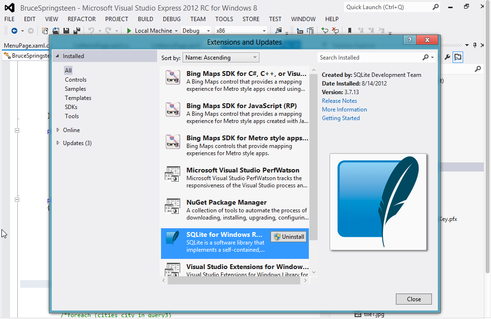This screenshot has height=319, width=491.
Task: Select the Samples category
Action: [75, 89]
